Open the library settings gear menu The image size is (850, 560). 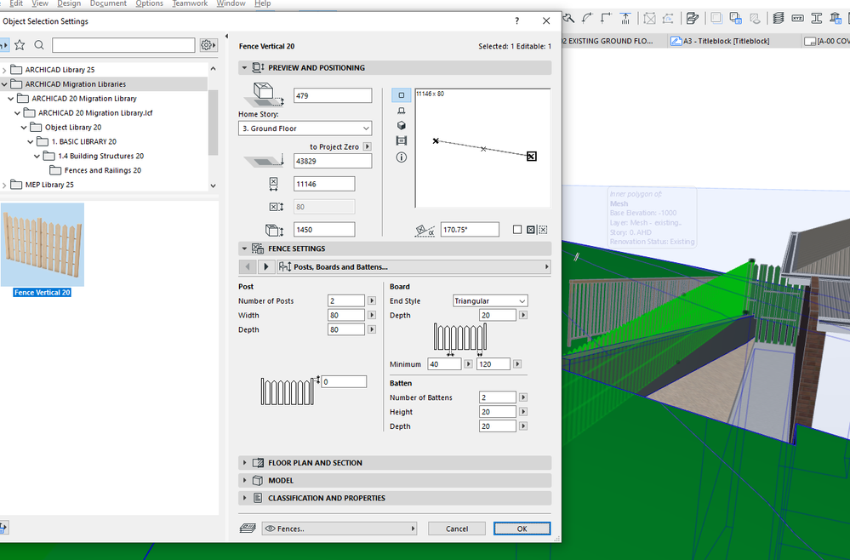[x=208, y=45]
